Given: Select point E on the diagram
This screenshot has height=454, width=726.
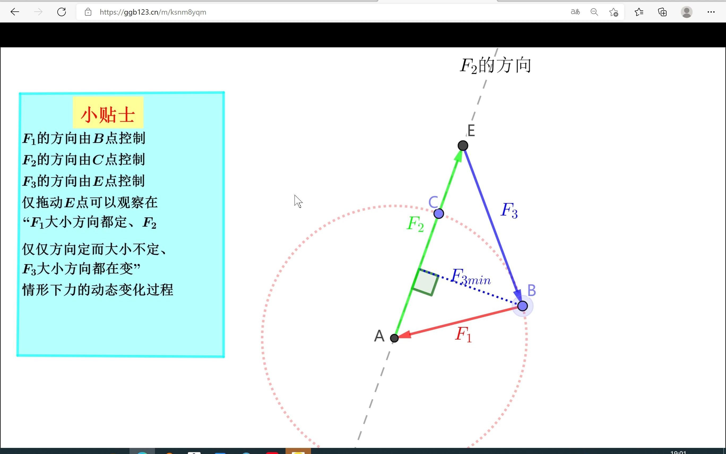Looking at the screenshot, I should tap(463, 146).
